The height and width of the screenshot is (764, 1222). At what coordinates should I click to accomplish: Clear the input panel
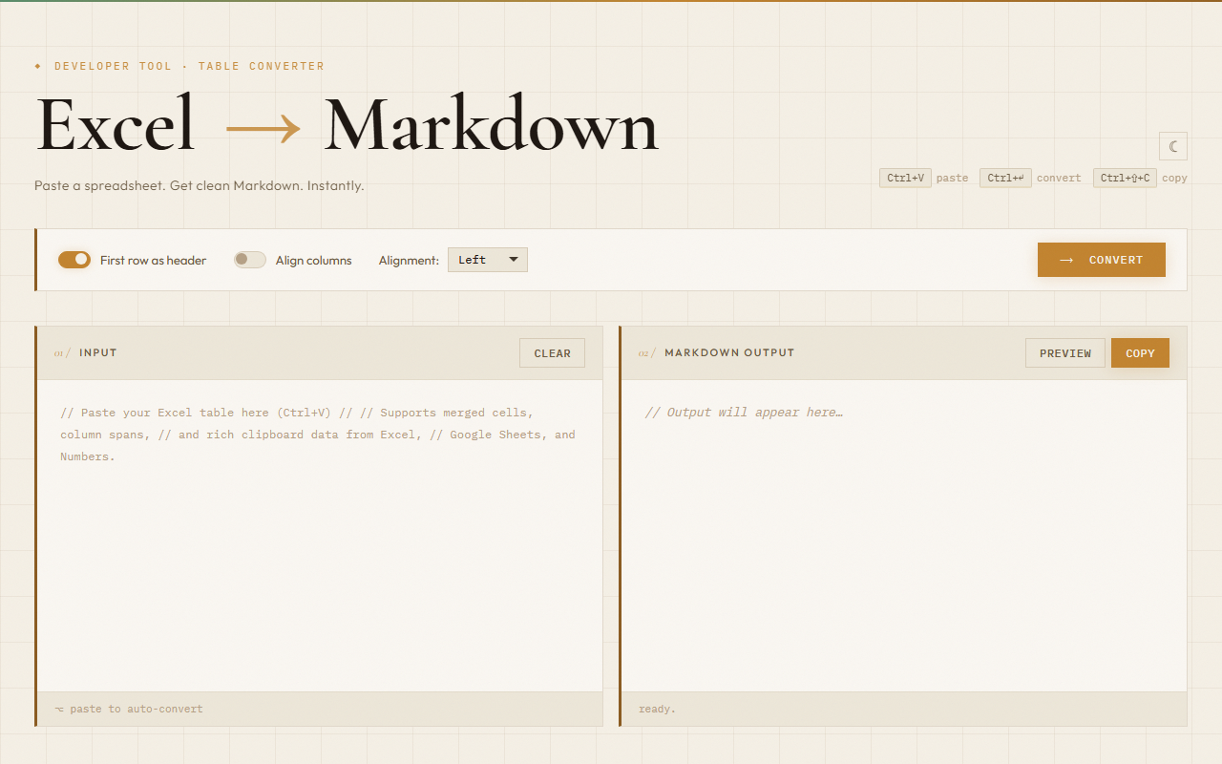552,353
